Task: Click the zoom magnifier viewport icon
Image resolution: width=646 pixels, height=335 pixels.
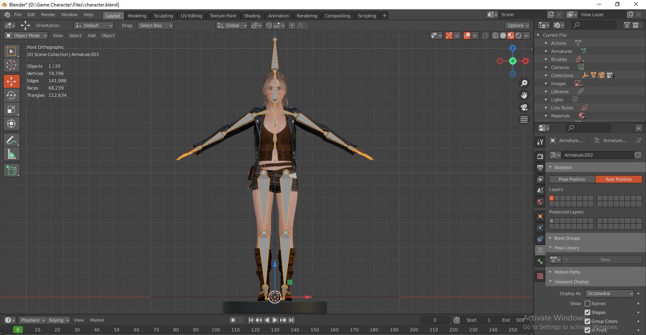Action: pos(524,83)
